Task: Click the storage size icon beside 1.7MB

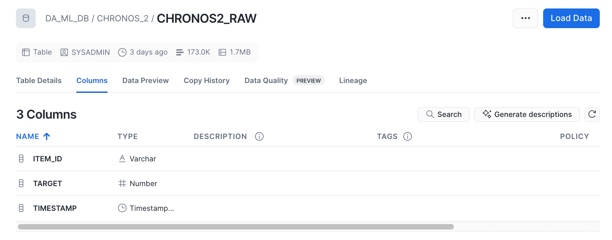Action: pyautogui.click(x=222, y=52)
